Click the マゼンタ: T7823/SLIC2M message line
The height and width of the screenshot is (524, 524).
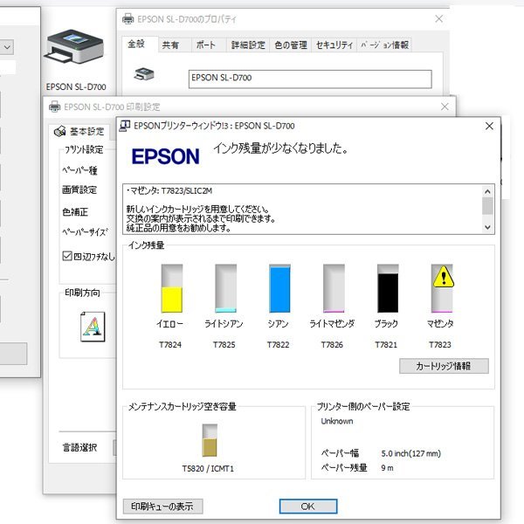(169, 190)
